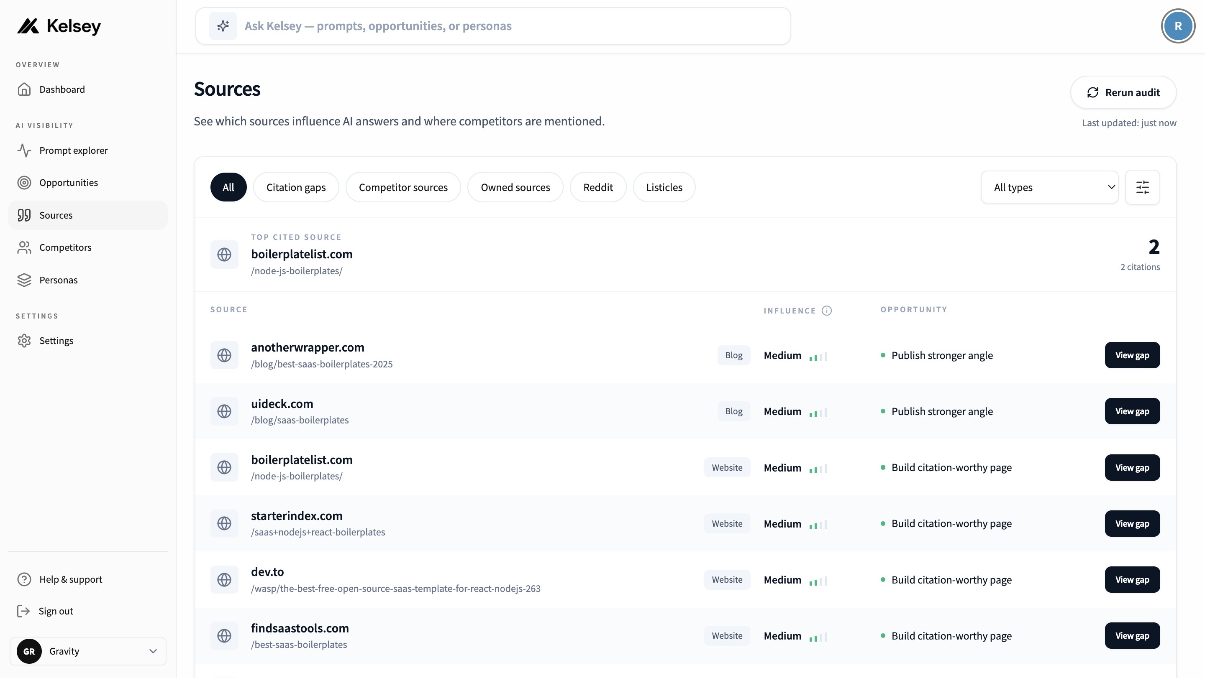Open the filter sliders icon button

click(x=1142, y=187)
